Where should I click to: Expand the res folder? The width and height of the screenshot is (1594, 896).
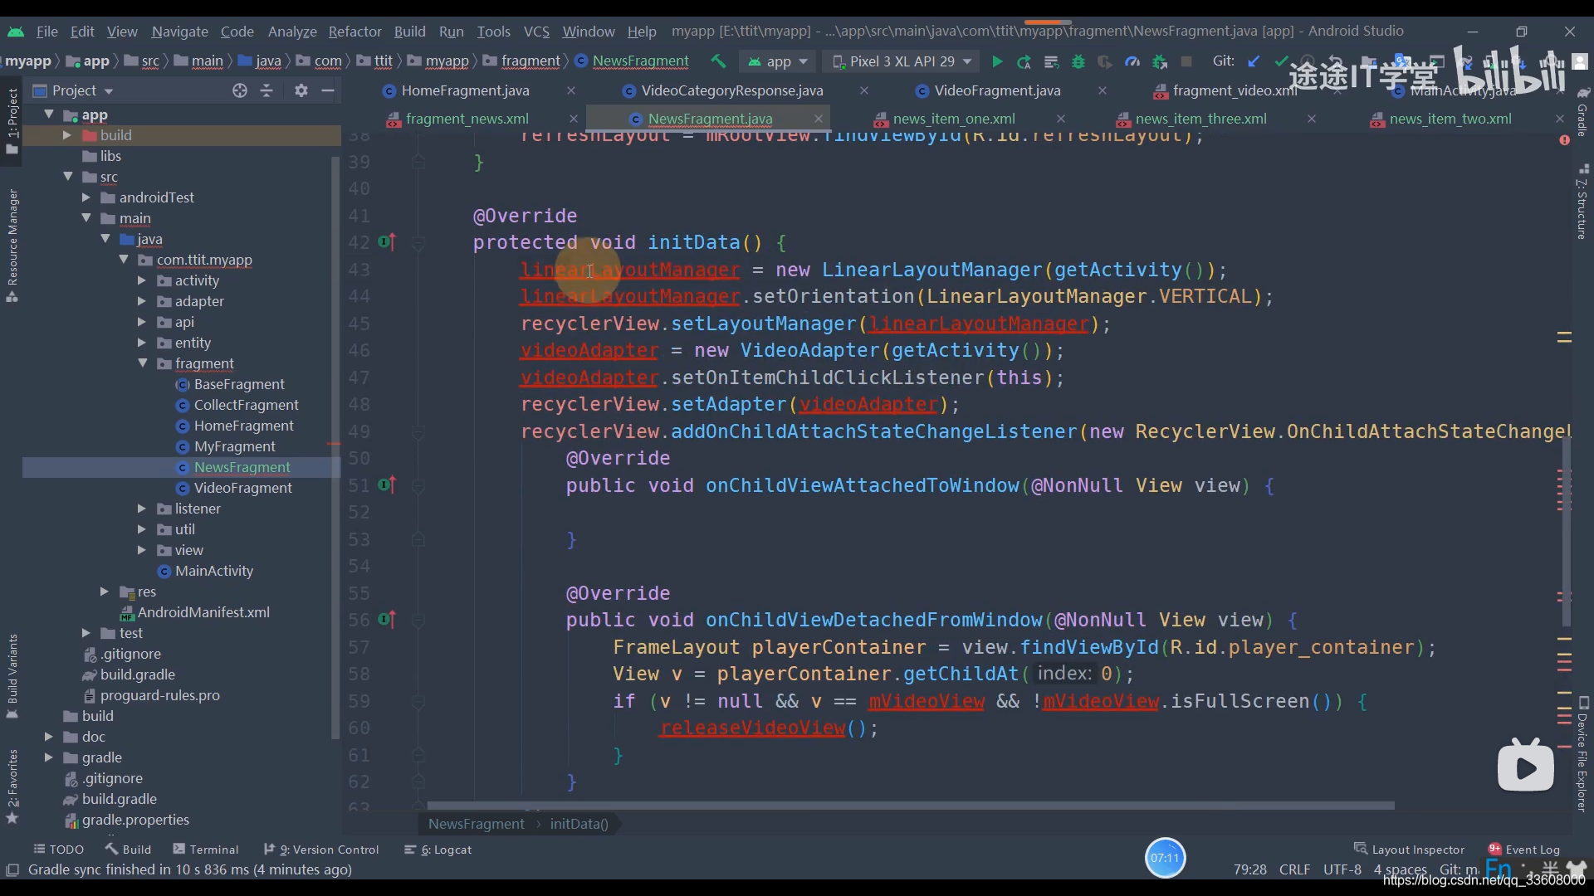pyautogui.click(x=104, y=592)
